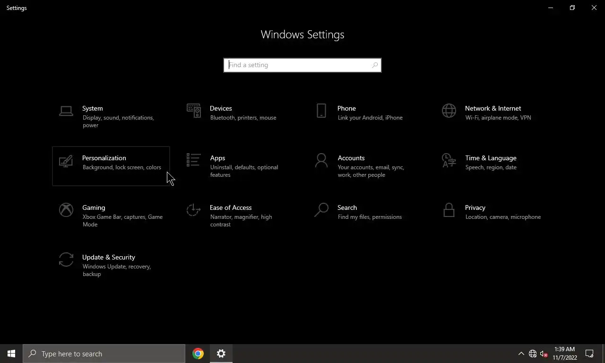Open the Apps list icon
Viewport: 605px width, 363px height.
coord(194,160)
